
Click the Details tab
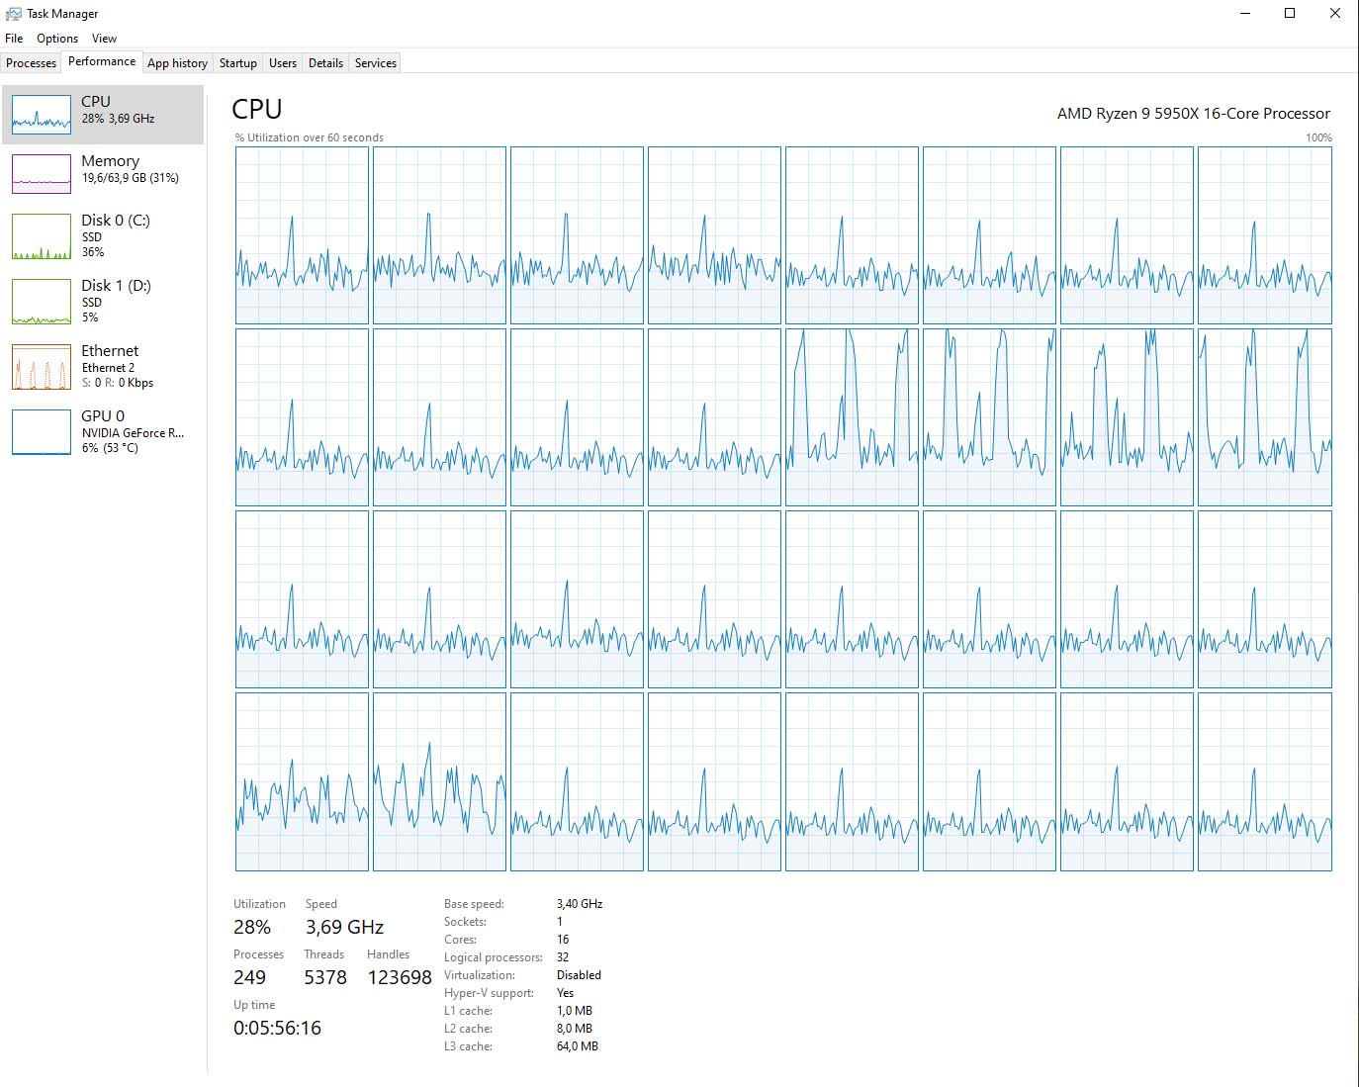point(325,62)
